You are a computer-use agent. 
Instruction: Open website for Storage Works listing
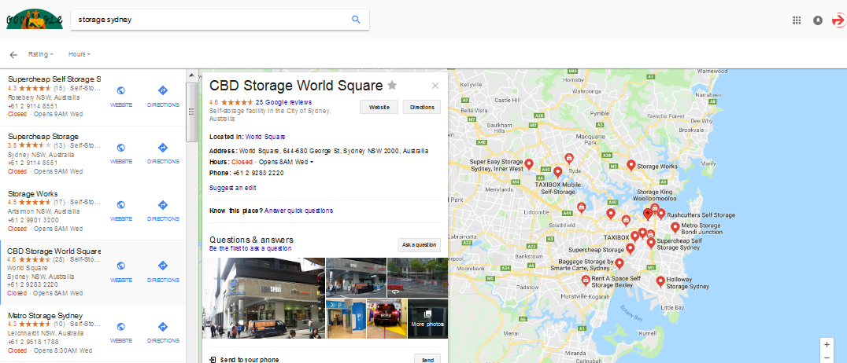point(121,211)
